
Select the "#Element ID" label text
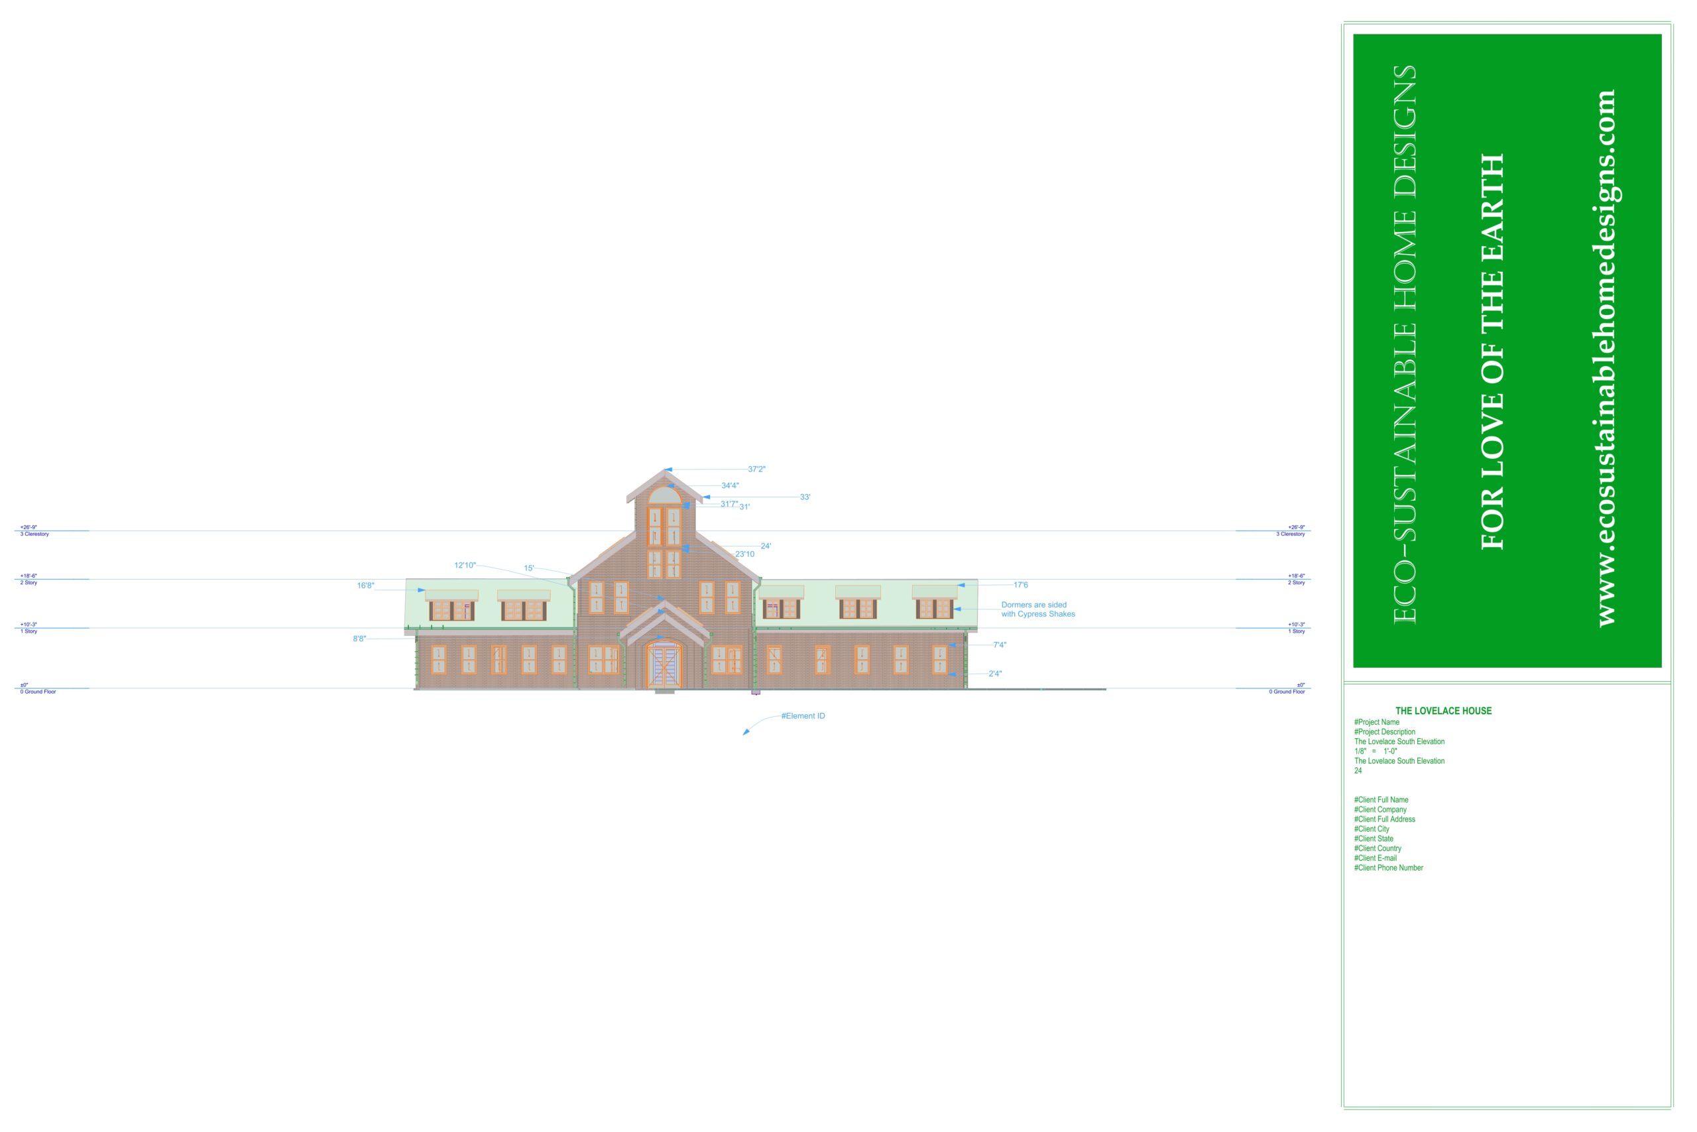(x=803, y=716)
